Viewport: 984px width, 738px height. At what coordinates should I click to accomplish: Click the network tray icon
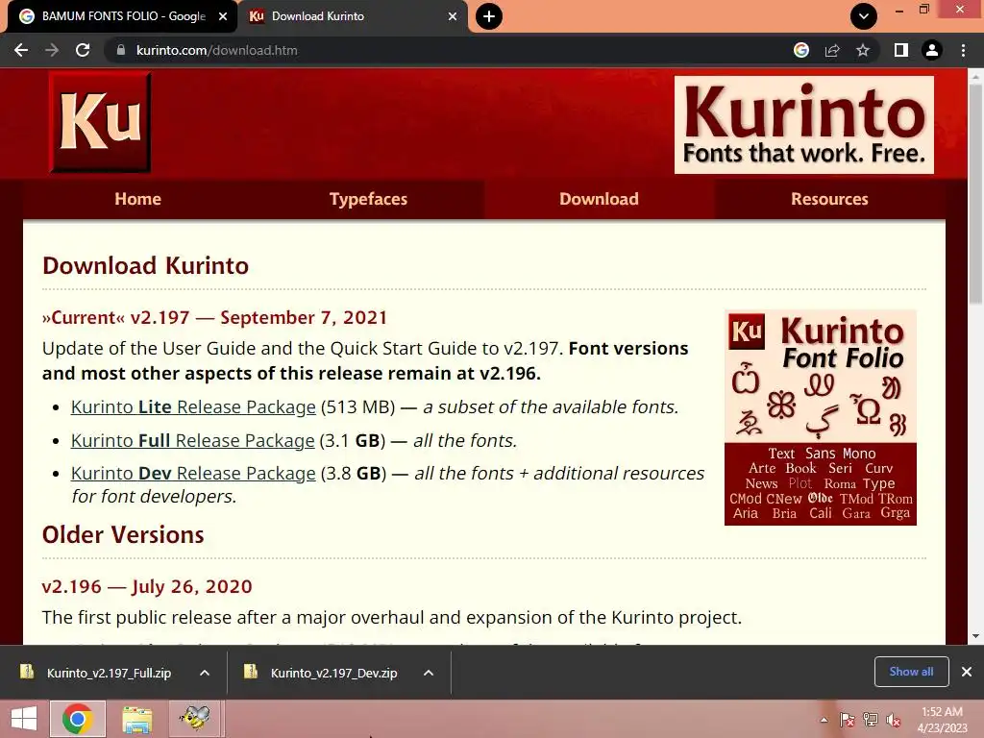[871, 720]
